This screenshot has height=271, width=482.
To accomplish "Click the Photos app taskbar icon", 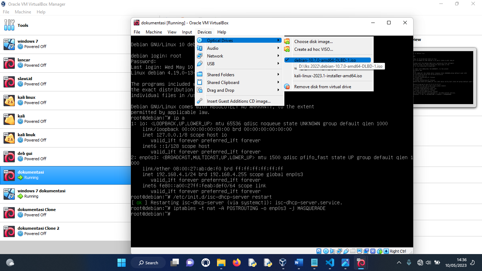I will point(345,263).
